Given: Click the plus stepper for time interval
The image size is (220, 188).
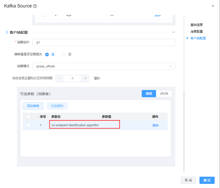Looking at the screenshot, I should tap(85, 78).
